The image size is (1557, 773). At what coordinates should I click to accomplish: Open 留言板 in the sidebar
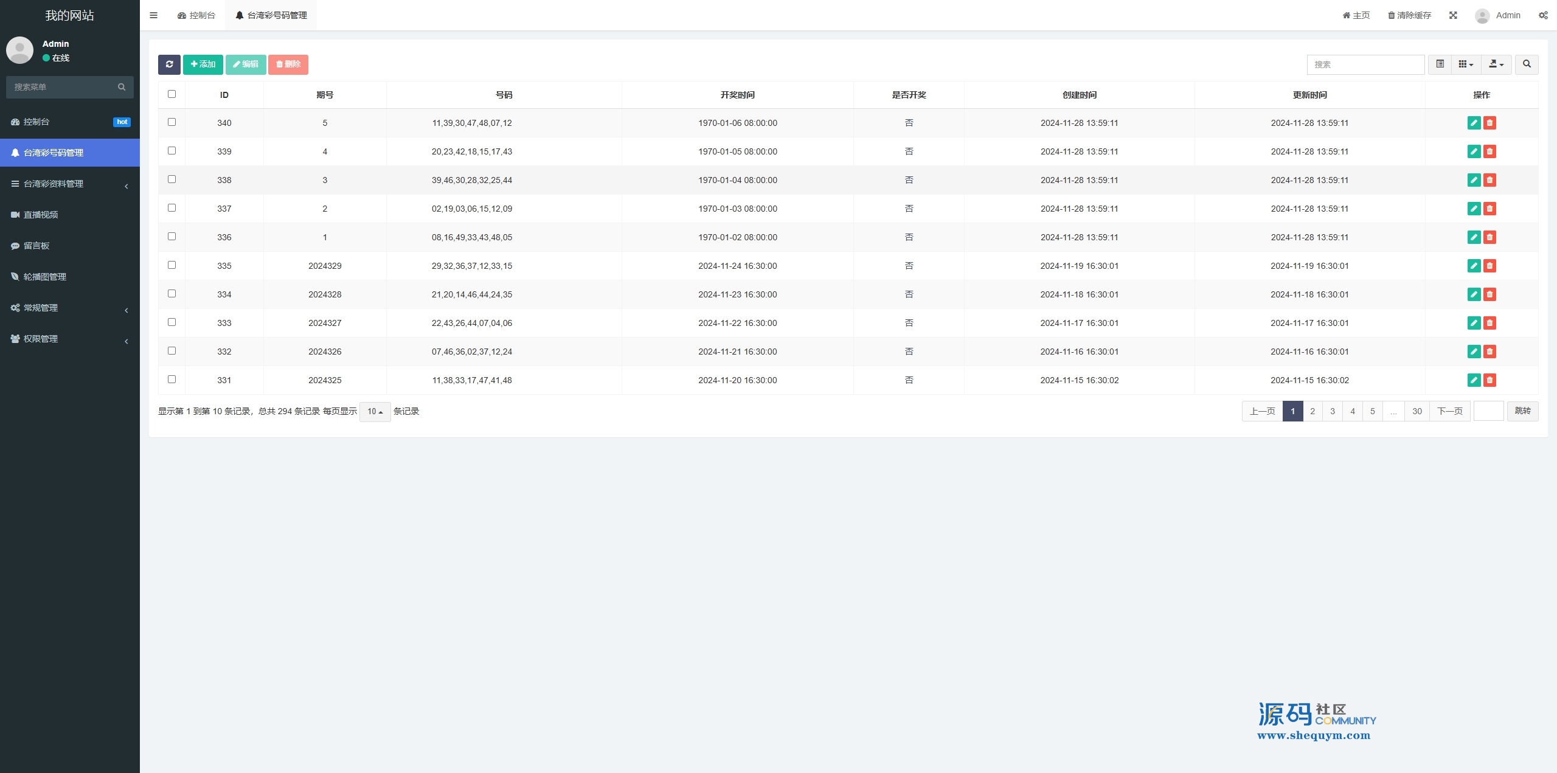[36, 246]
